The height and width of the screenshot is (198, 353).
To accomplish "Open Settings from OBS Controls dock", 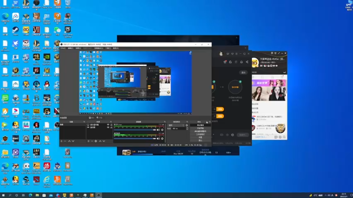I will tap(200, 137).
